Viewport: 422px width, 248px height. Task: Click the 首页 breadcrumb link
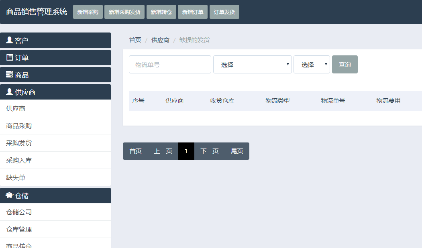[135, 40]
